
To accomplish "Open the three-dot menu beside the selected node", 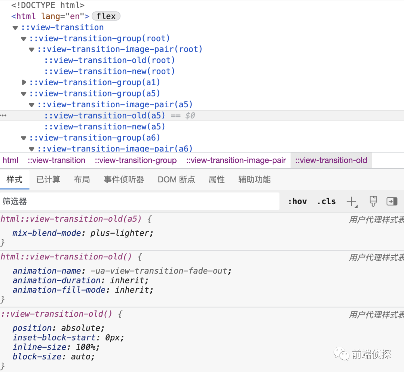I will pos(3,116).
